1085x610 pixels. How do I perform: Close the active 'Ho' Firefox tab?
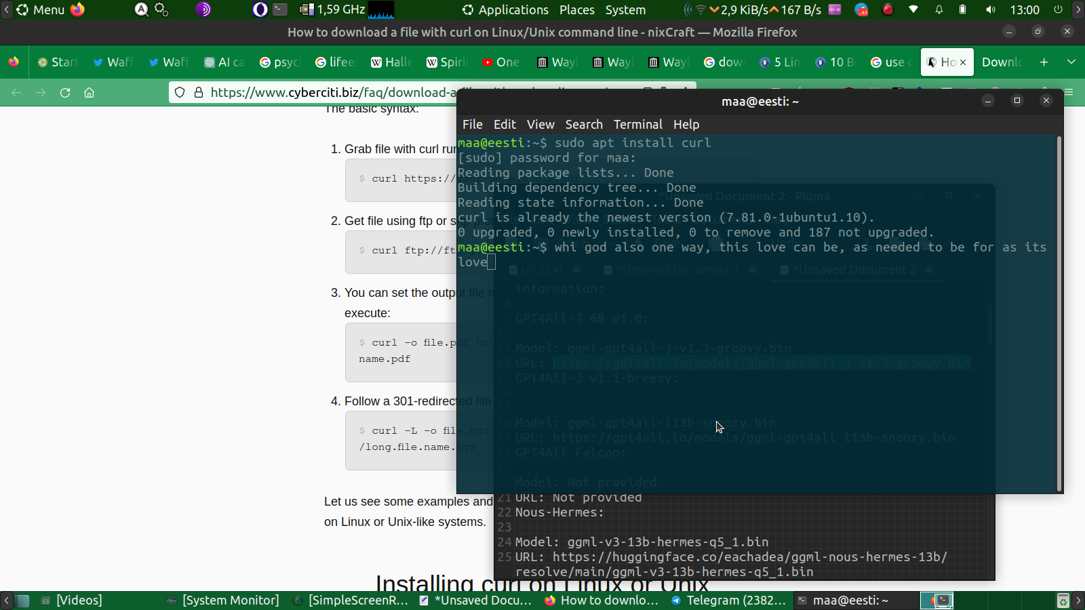click(963, 62)
